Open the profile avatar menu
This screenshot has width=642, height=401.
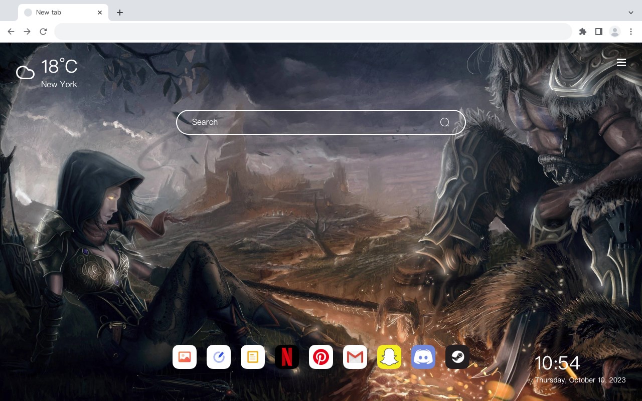point(615,32)
